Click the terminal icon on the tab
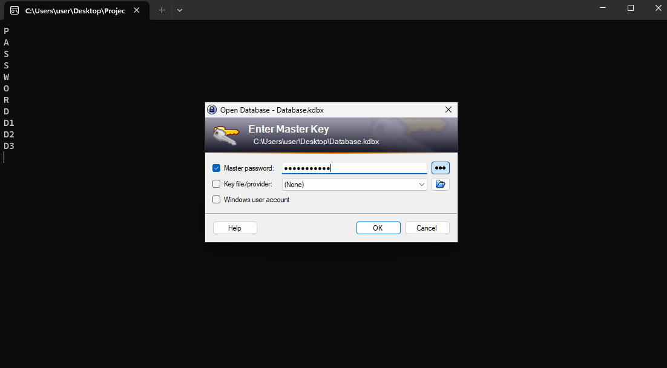The width and height of the screenshot is (667, 368). pos(14,10)
